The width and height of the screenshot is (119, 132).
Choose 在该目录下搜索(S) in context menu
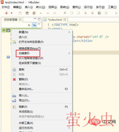coord(42,63)
